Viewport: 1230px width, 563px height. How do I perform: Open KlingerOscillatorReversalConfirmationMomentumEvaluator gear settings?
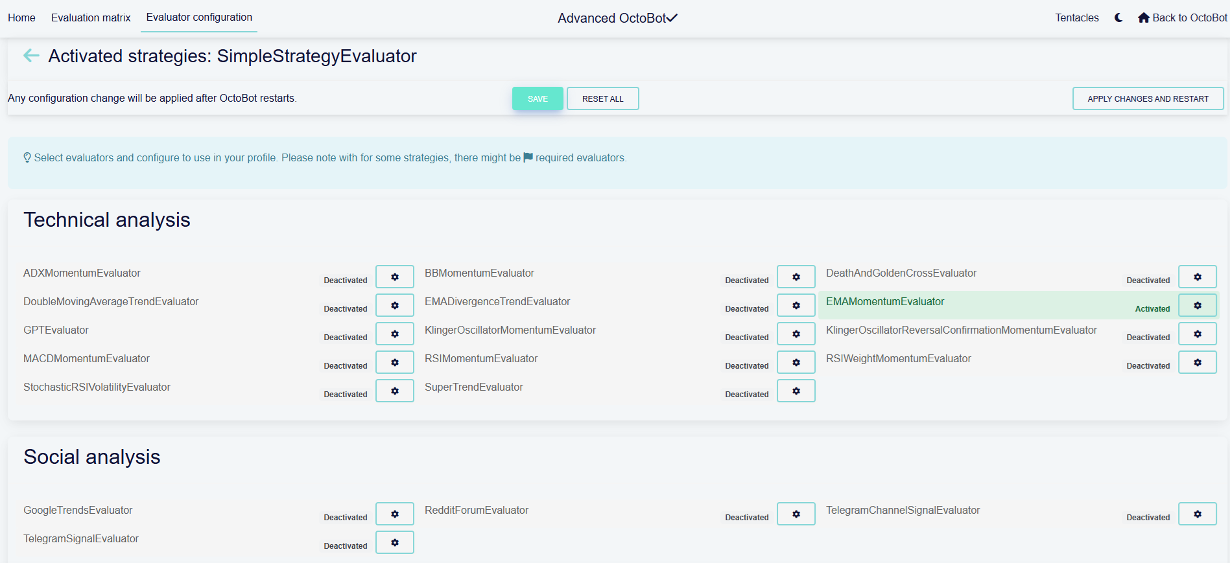click(1198, 334)
